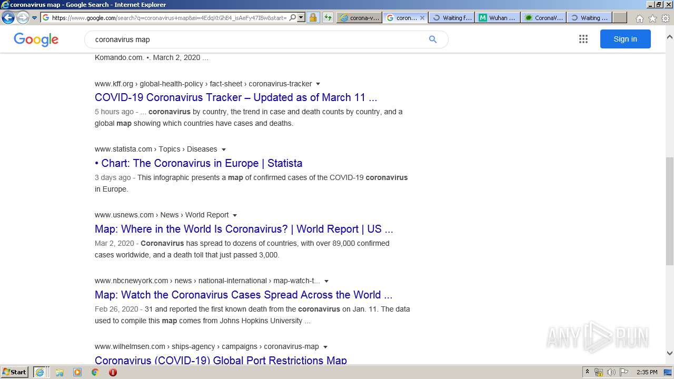Click the browser Home icon
This screenshot has height=379, width=674.
(639, 18)
